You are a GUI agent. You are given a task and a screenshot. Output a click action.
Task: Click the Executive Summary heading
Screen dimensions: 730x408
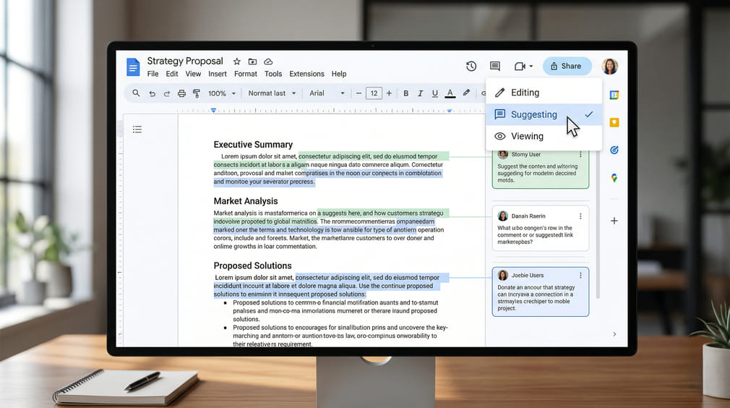[x=253, y=145]
